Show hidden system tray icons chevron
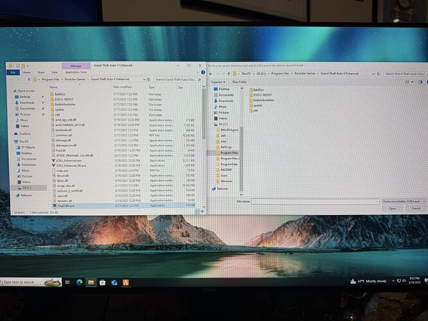The image size is (428, 321). point(393,281)
